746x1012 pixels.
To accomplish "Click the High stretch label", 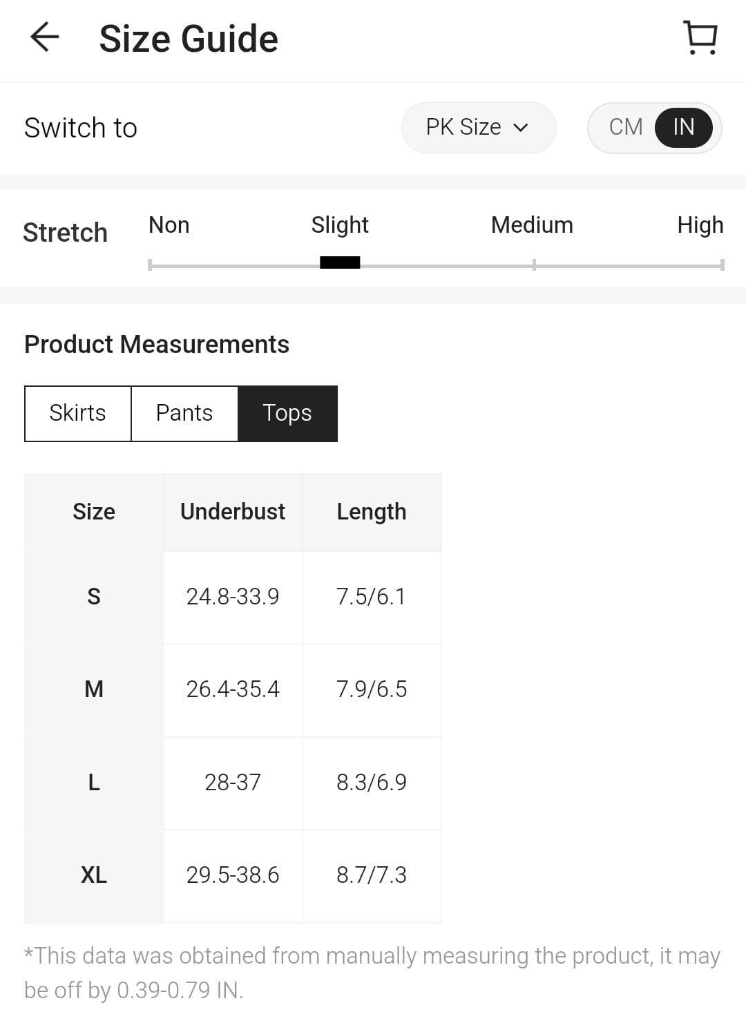I will 700,225.
